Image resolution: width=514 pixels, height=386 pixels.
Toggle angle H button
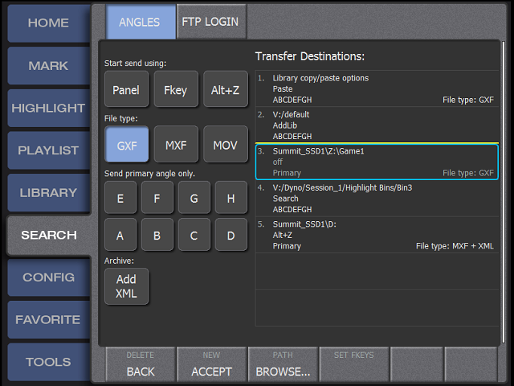(230, 197)
